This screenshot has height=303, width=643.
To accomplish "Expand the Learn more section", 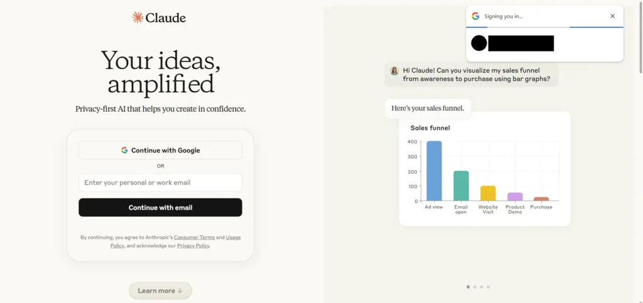I will (160, 290).
